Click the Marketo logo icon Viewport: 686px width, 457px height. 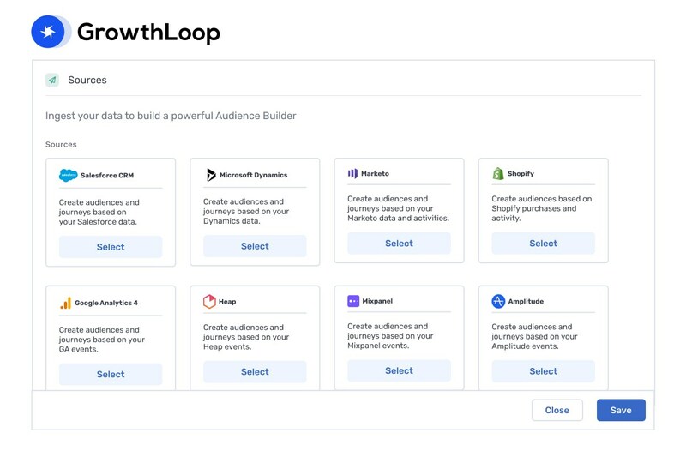[x=352, y=173]
